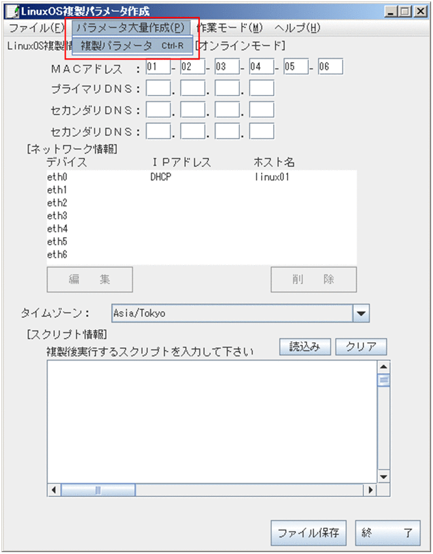Open the 作業モード(M) menu
This screenshot has height=554, width=433.
point(229,28)
